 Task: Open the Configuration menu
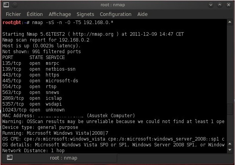tap(115, 14)
